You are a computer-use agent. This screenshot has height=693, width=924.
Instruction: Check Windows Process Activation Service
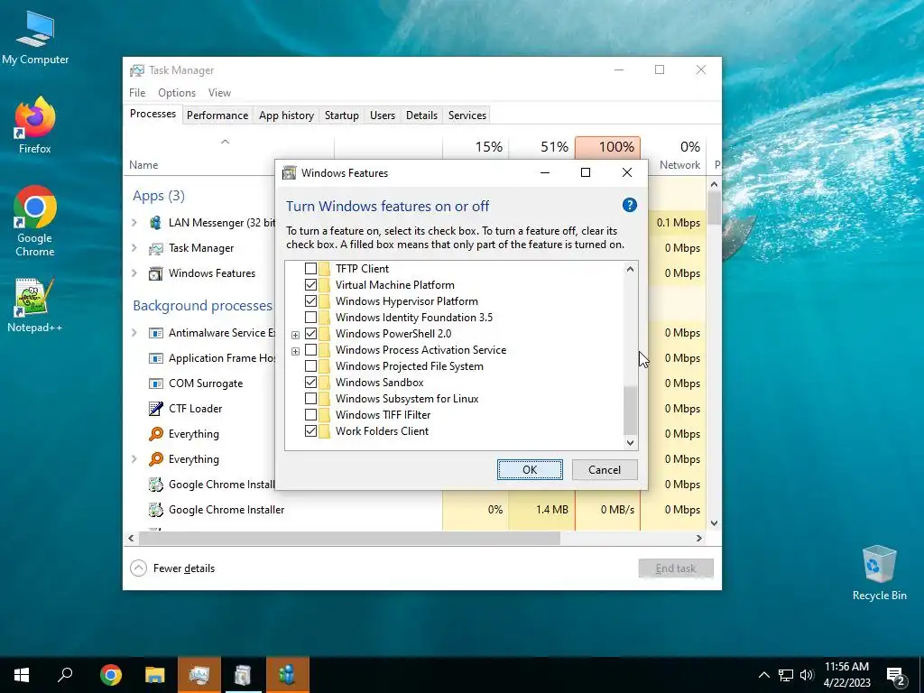(310, 350)
